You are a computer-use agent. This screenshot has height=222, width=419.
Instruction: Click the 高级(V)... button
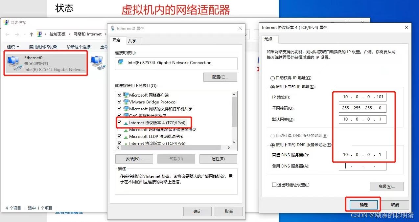[386, 187]
